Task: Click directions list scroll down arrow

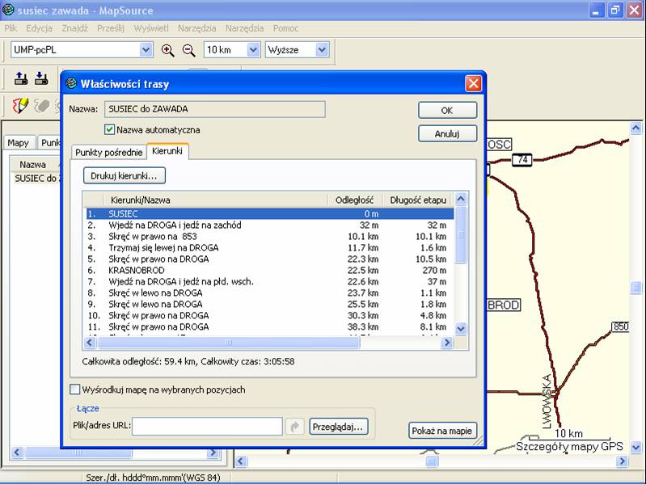Action: click(461, 328)
